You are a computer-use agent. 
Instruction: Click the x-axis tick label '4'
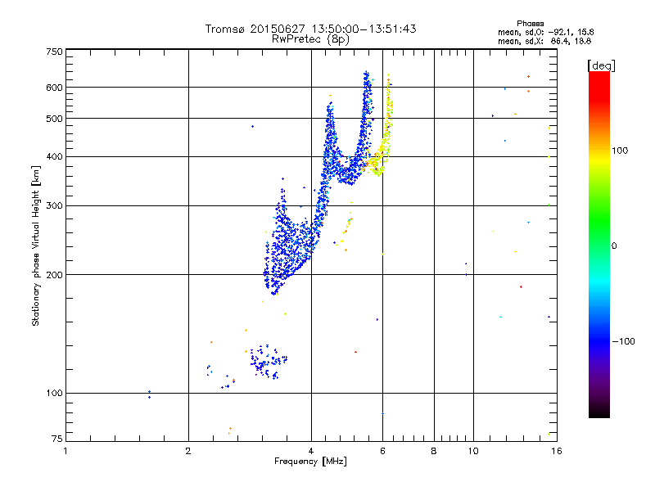click(x=311, y=451)
